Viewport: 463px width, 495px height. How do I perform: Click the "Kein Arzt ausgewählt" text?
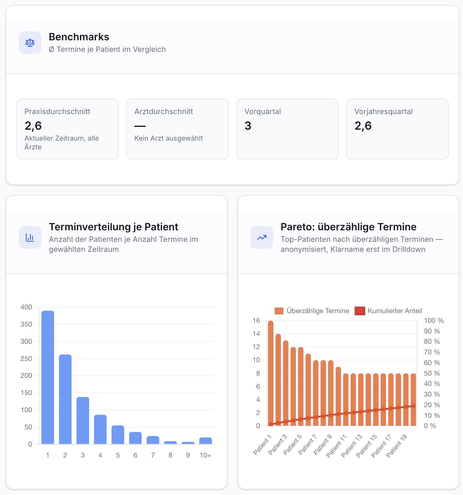169,138
